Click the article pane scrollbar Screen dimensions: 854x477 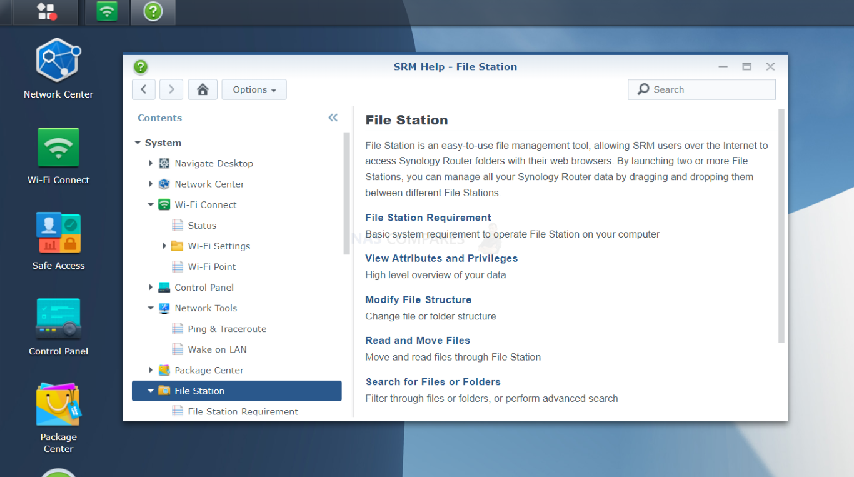click(781, 226)
